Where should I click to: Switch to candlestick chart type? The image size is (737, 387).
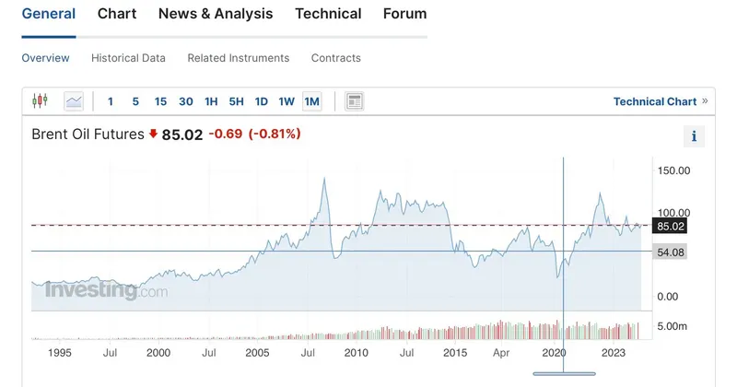pos(40,100)
